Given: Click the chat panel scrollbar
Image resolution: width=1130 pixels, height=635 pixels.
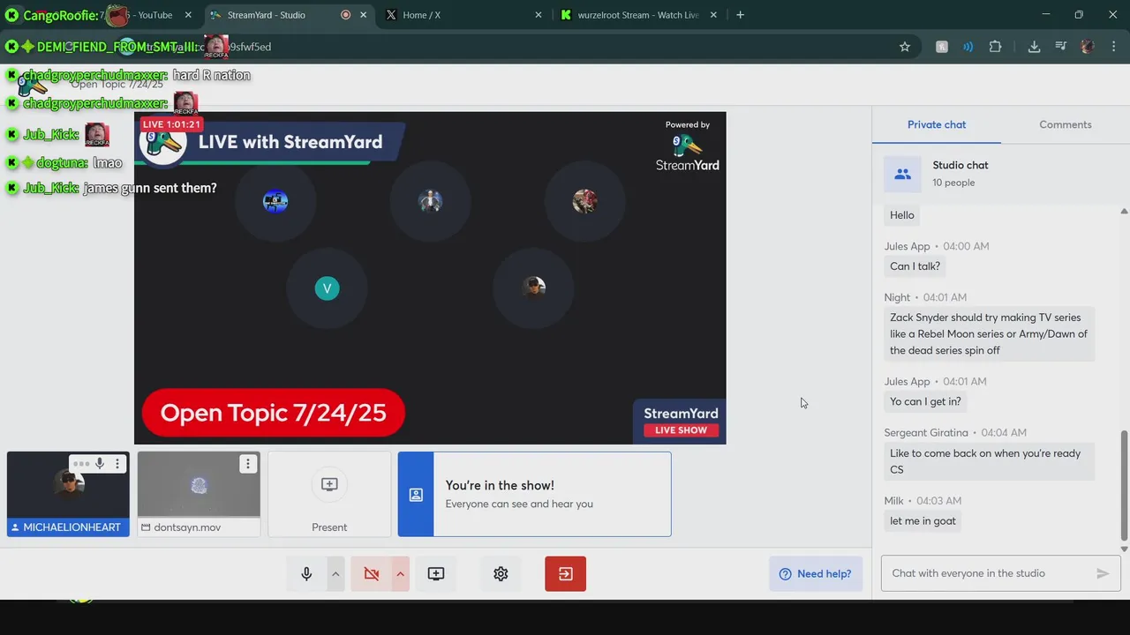Looking at the screenshot, I should click(x=1124, y=485).
